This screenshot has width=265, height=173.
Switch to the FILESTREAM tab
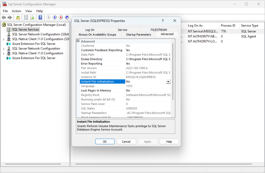pos(159,30)
